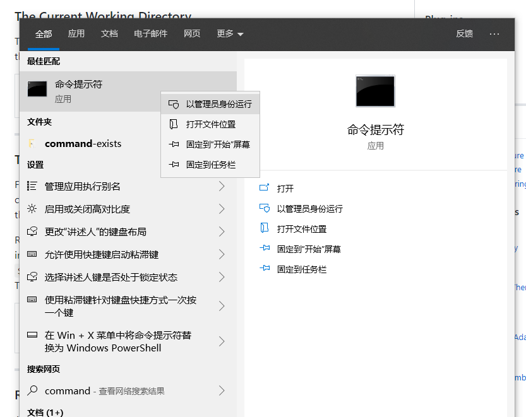Click the large 命令提示符 preview icon

click(x=375, y=91)
